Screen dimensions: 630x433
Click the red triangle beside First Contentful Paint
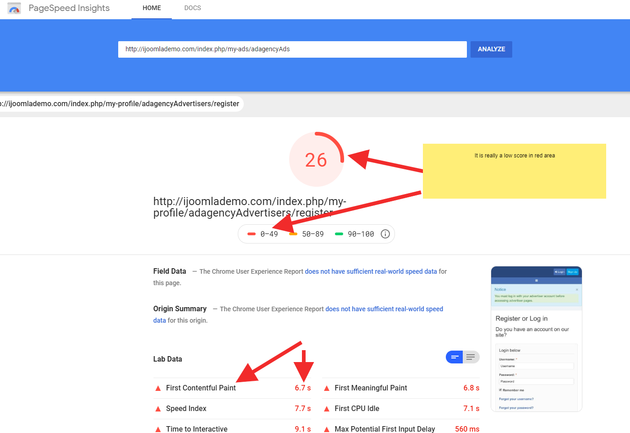coord(158,388)
